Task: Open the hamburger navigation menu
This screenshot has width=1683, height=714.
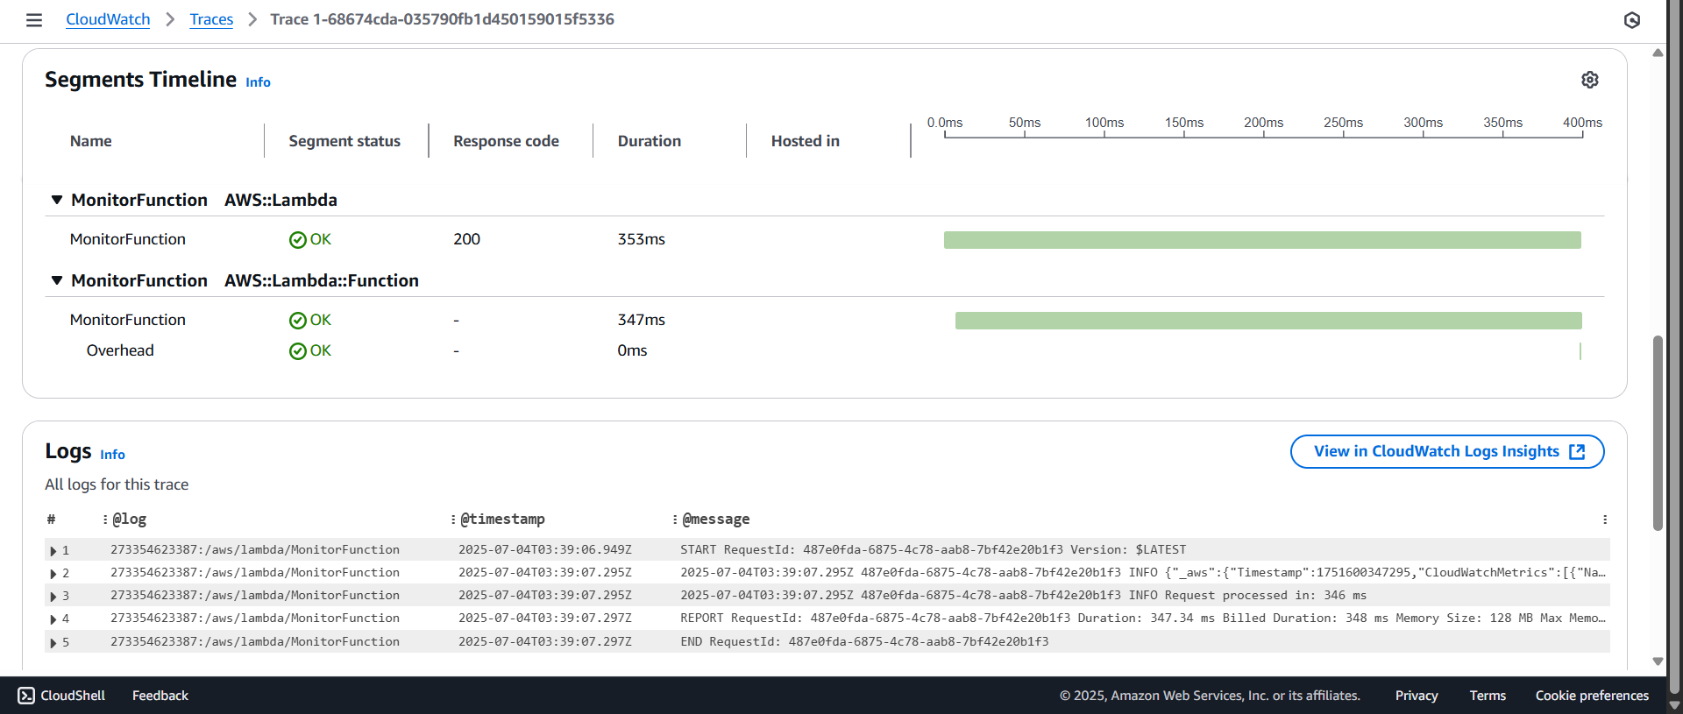Action: point(34,20)
